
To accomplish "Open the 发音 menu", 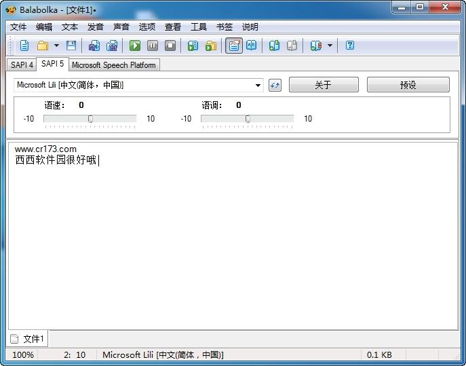I will (x=96, y=27).
